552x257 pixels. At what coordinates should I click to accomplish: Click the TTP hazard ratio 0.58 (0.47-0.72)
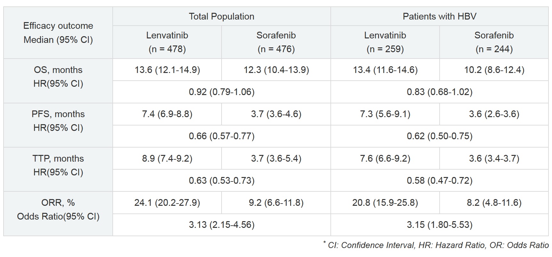(439, 181)
